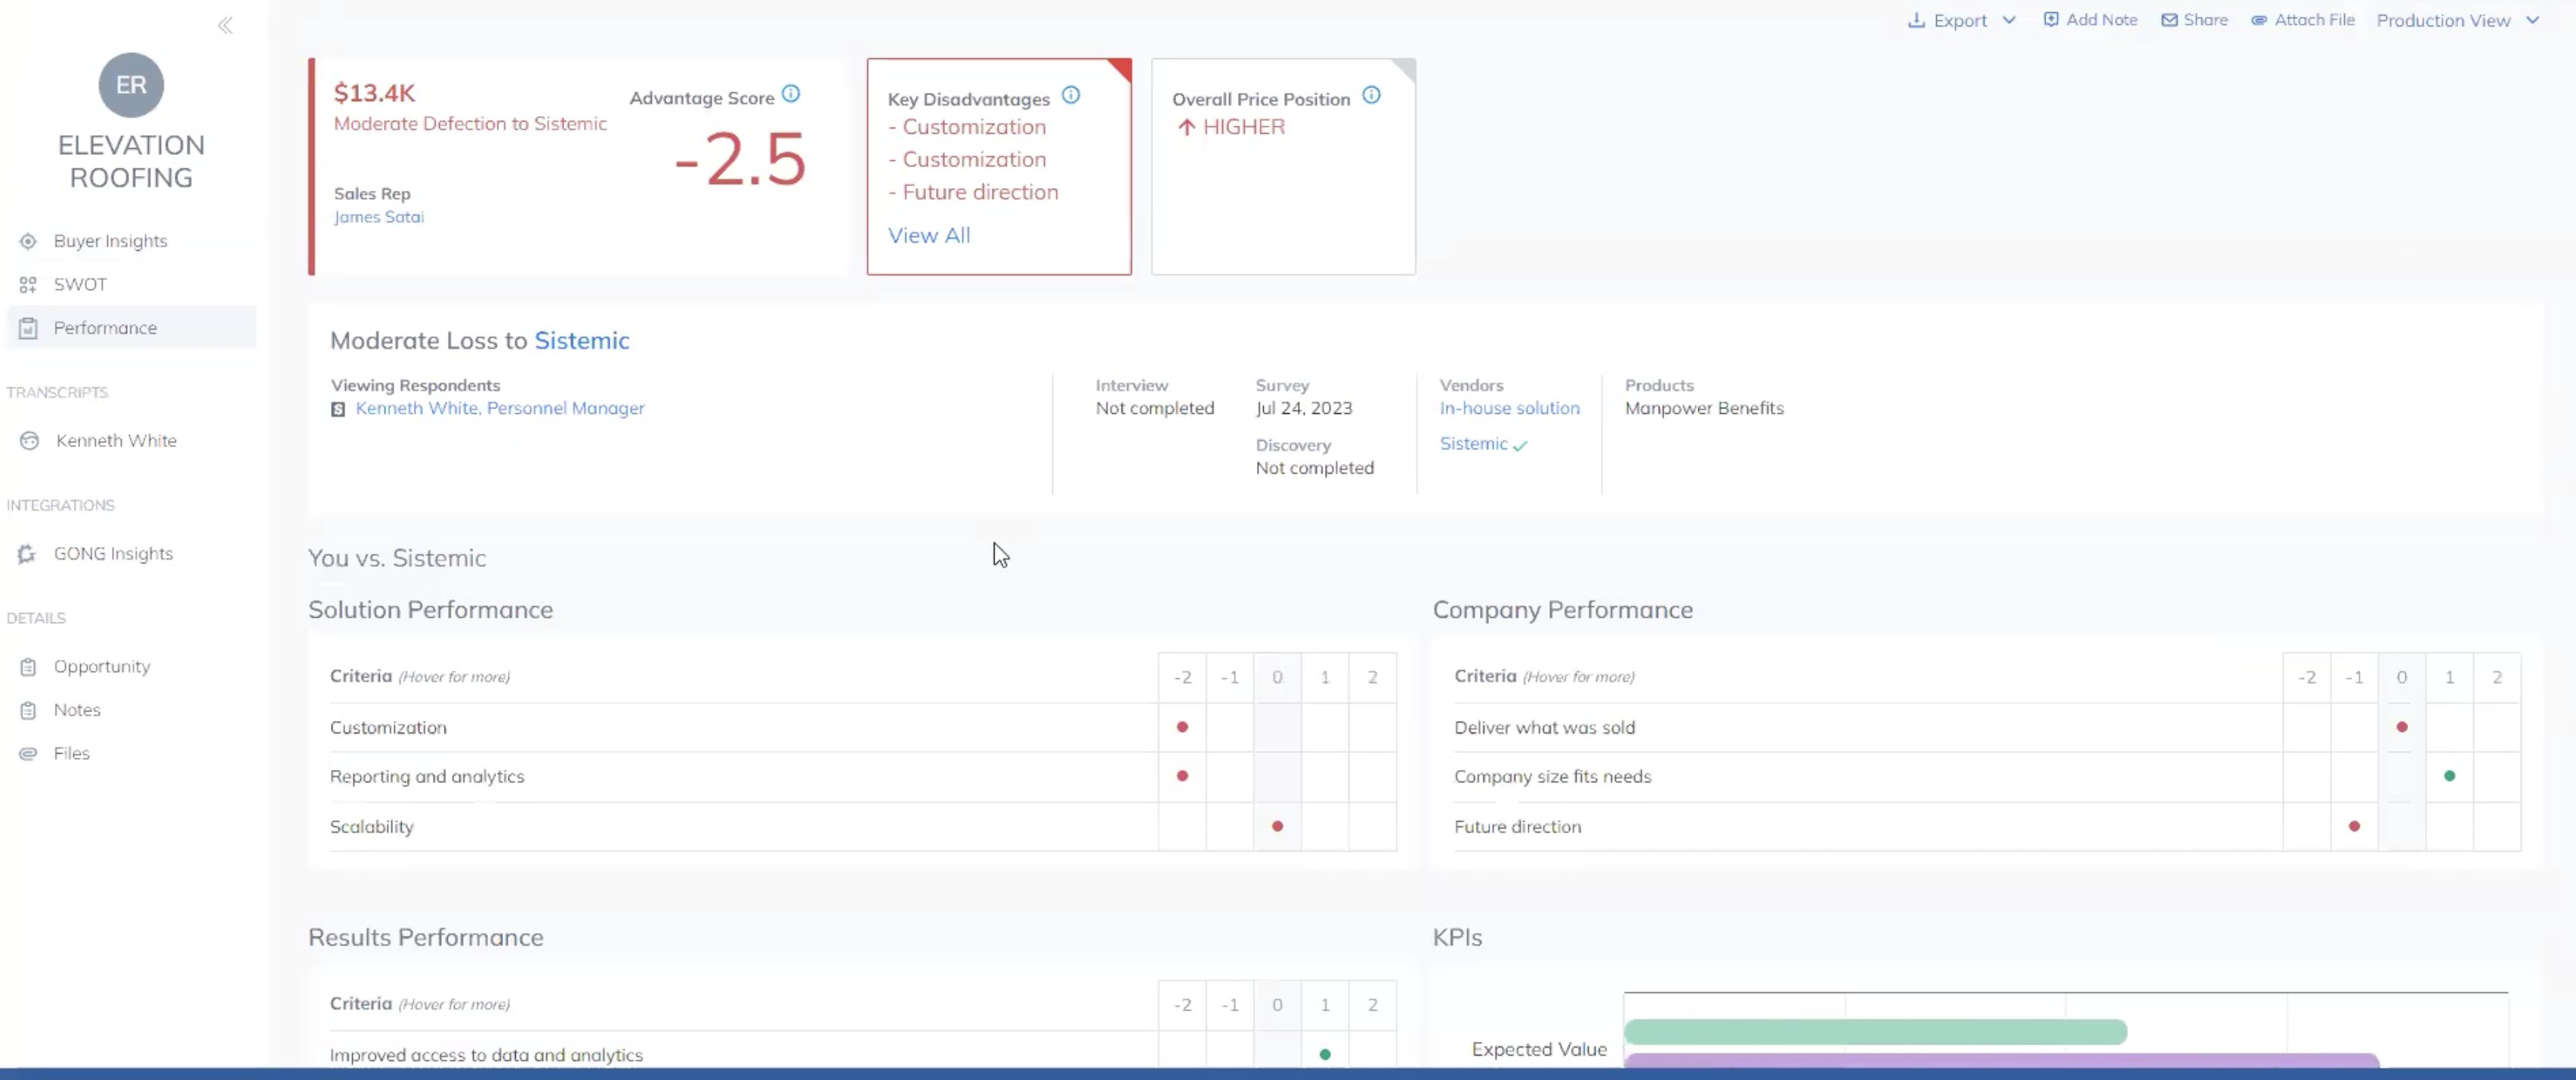2576x1080 pixels.
Task: Open Notes in Details
Action: pyautogui.click(x=77, y=710)
